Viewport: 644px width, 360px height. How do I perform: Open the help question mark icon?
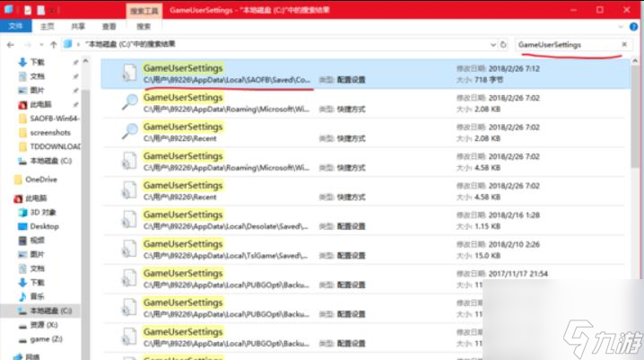point(634,27)
